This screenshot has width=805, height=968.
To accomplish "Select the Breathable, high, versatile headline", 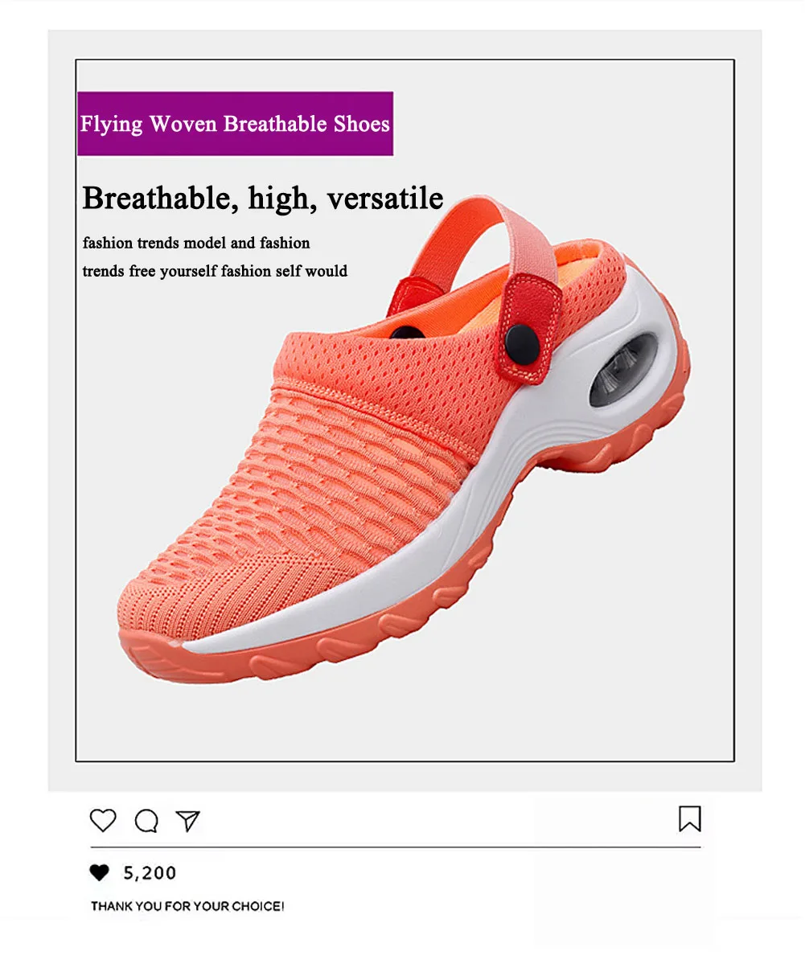I will [x=263, y=198].
